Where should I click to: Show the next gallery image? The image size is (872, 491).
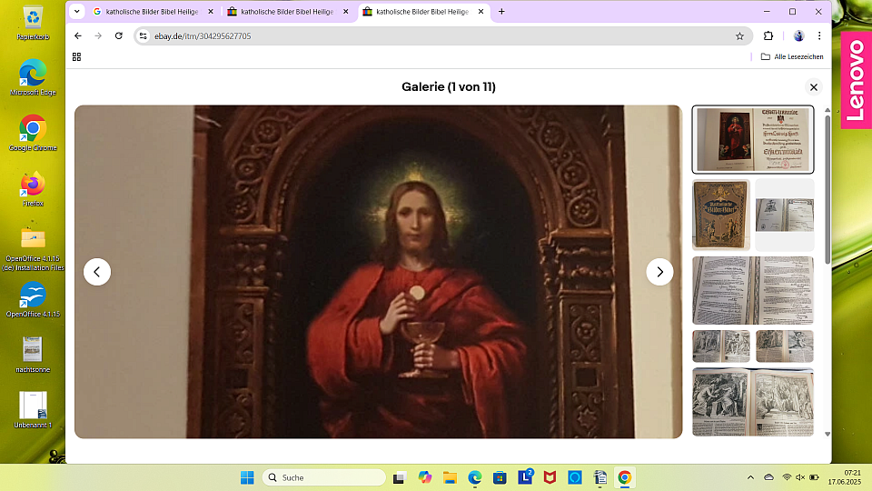click(659, 272)
